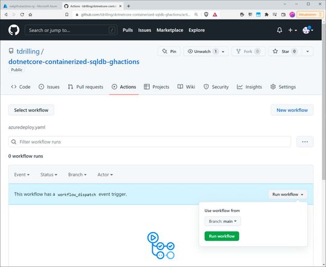Screen dimensions: 326x267
Task: Click the New workflow button
Action: tap(292, 110)
